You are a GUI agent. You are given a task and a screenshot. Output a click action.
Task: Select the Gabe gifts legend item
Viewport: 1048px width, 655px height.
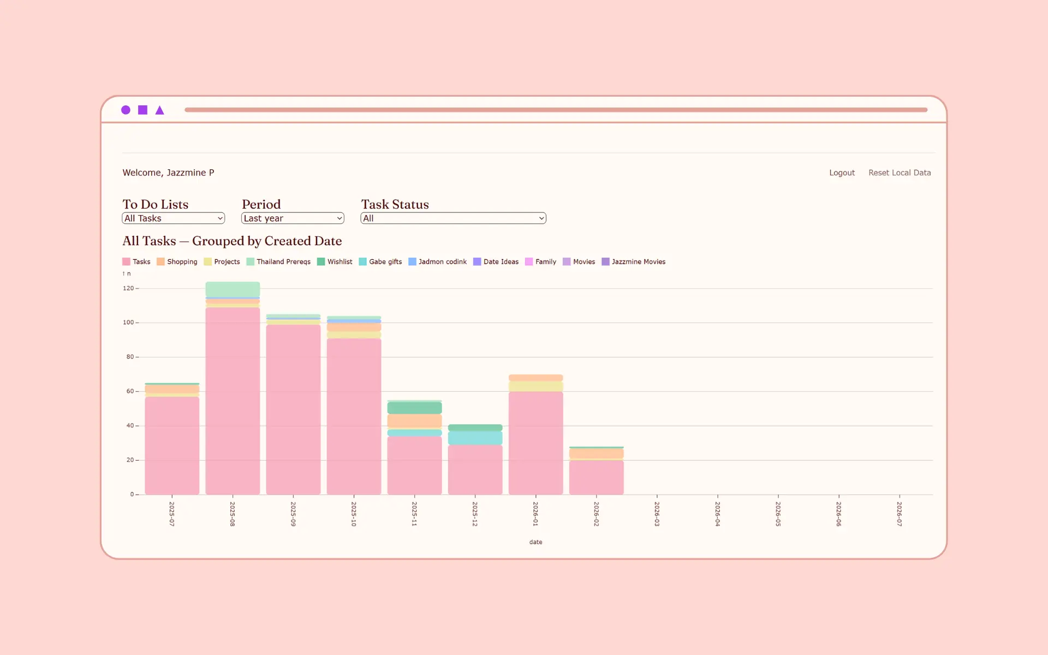[380, 261]
